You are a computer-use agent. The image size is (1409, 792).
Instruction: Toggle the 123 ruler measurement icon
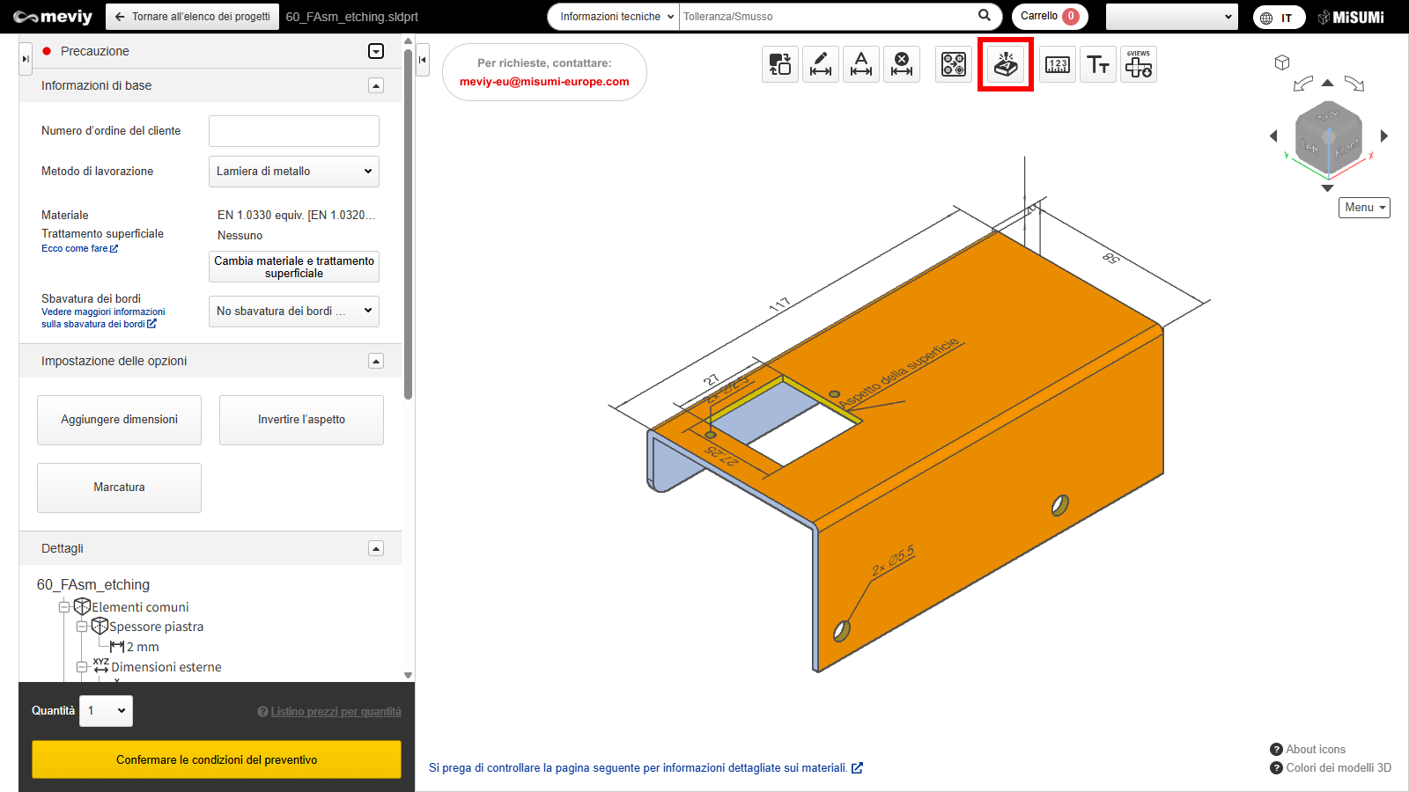(x=1058, y=64)
